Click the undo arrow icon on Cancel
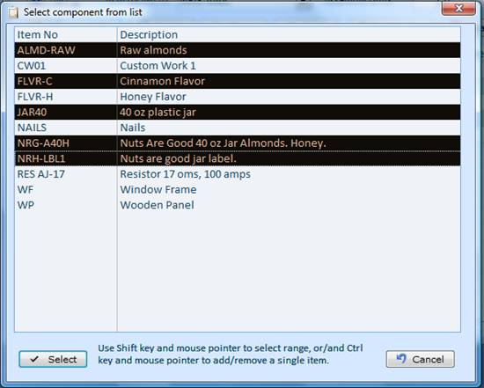Image resolution: width=484 pixels, height=388 pixels. click(x=401, y=358)
